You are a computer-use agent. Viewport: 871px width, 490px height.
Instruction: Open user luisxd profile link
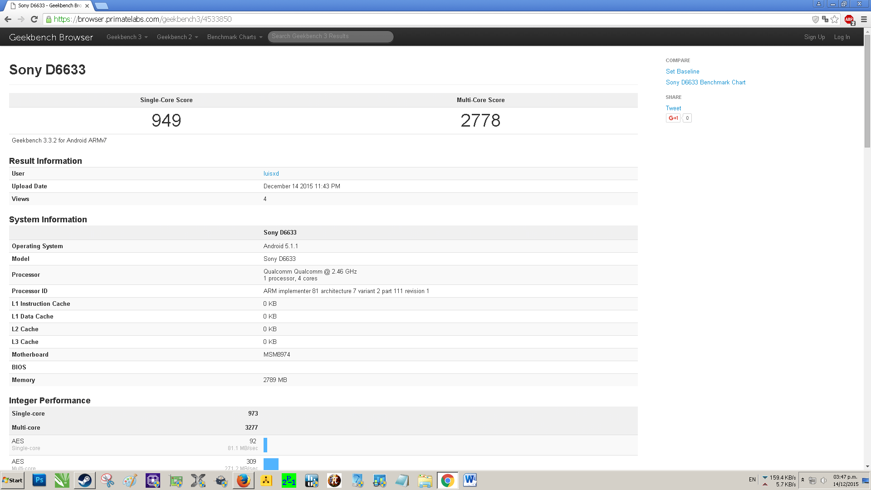(271, 173)
